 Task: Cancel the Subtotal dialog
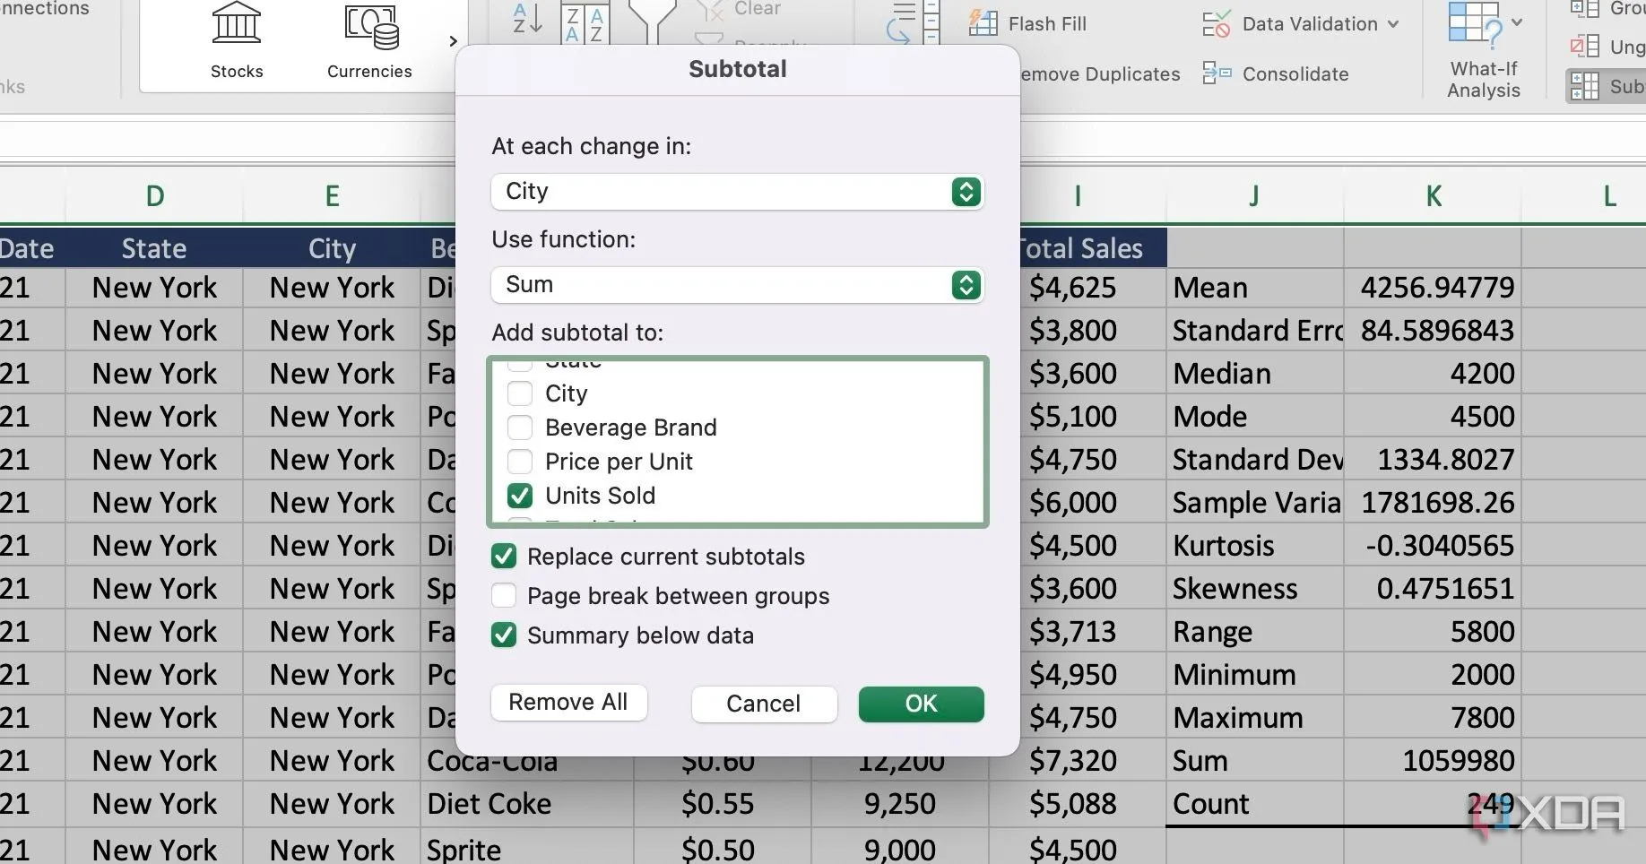763,704
